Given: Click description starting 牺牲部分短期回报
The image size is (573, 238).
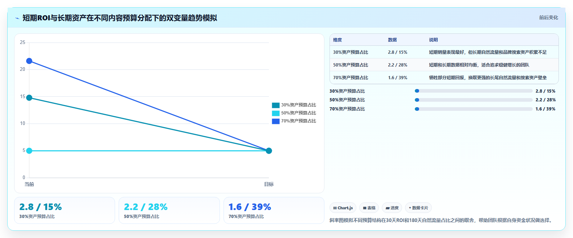Looking at the screenshot, I should pyautogui.click(x=488, y=78).
